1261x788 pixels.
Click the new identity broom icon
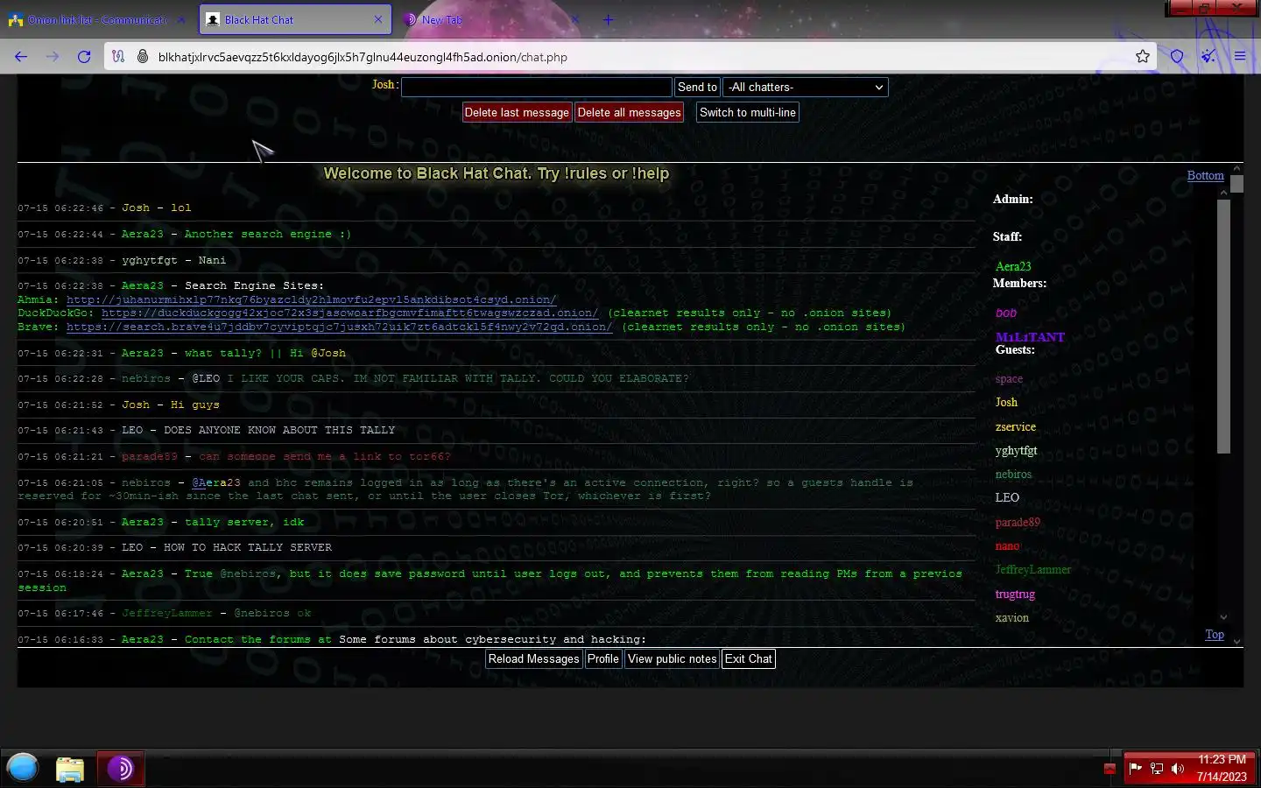(1208, 57)
